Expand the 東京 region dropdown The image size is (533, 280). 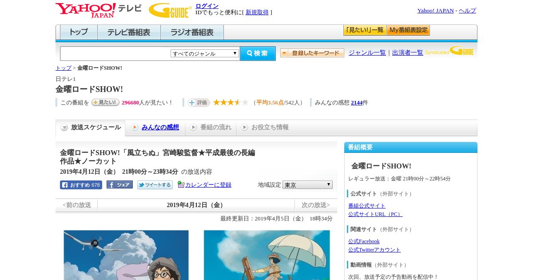(x=307, y=184)
